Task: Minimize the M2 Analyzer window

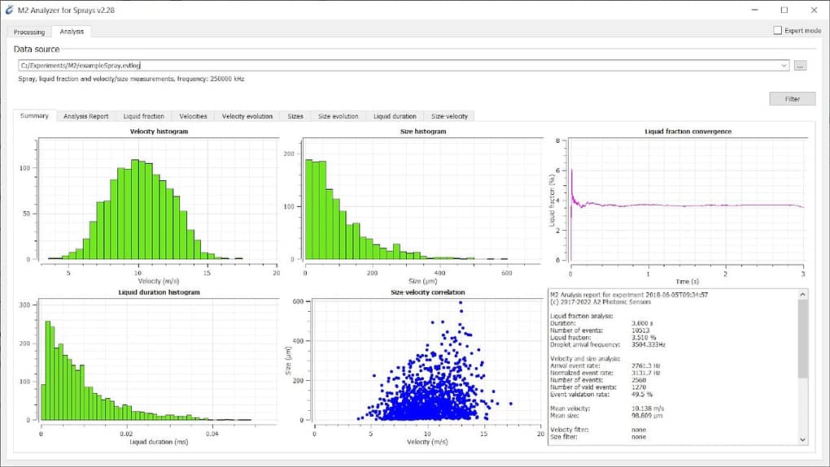Action: click(x=755, y=10)
